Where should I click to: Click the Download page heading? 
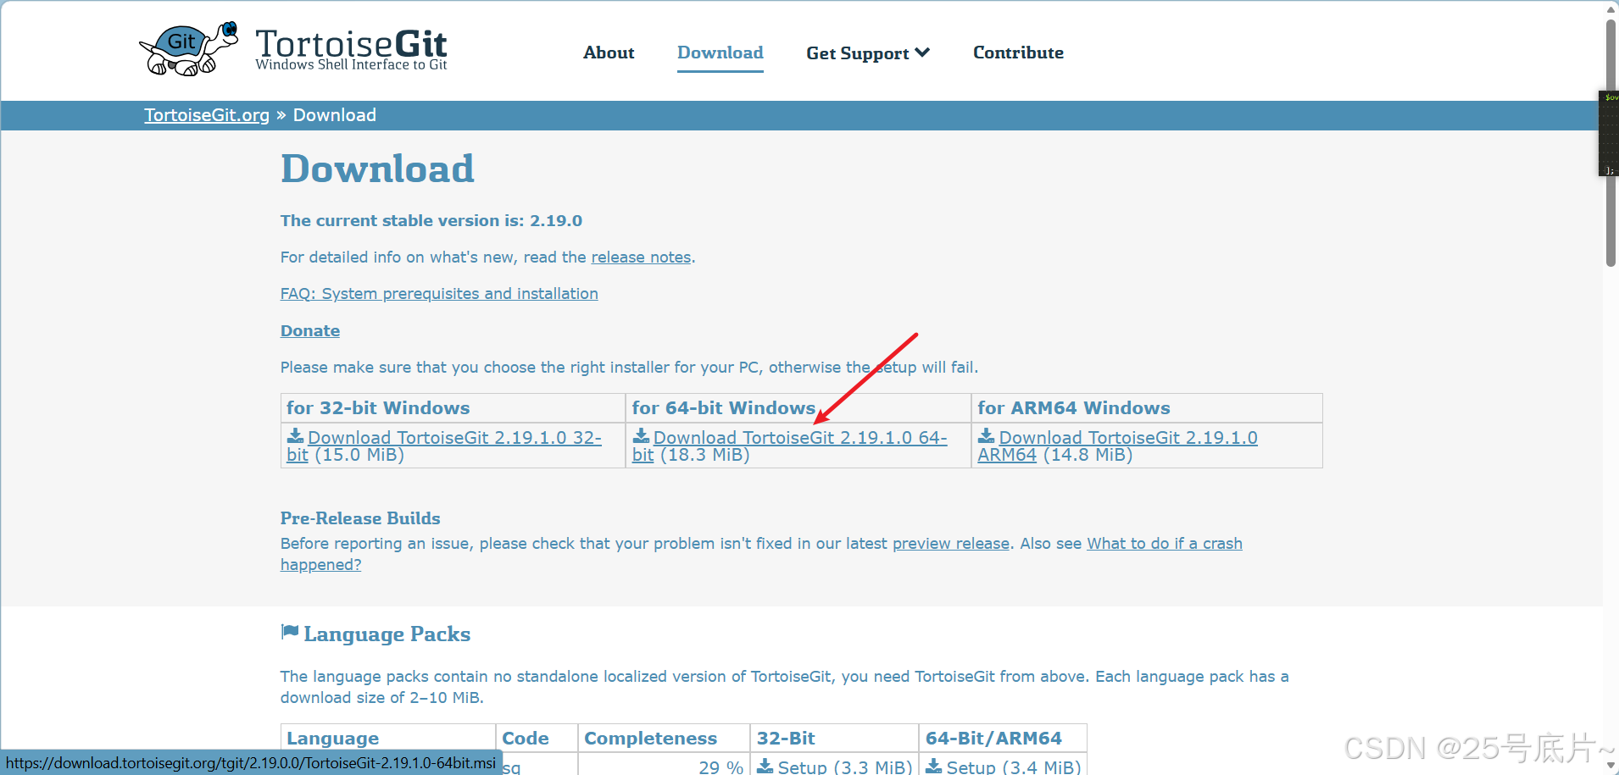(x=377, y=169)
